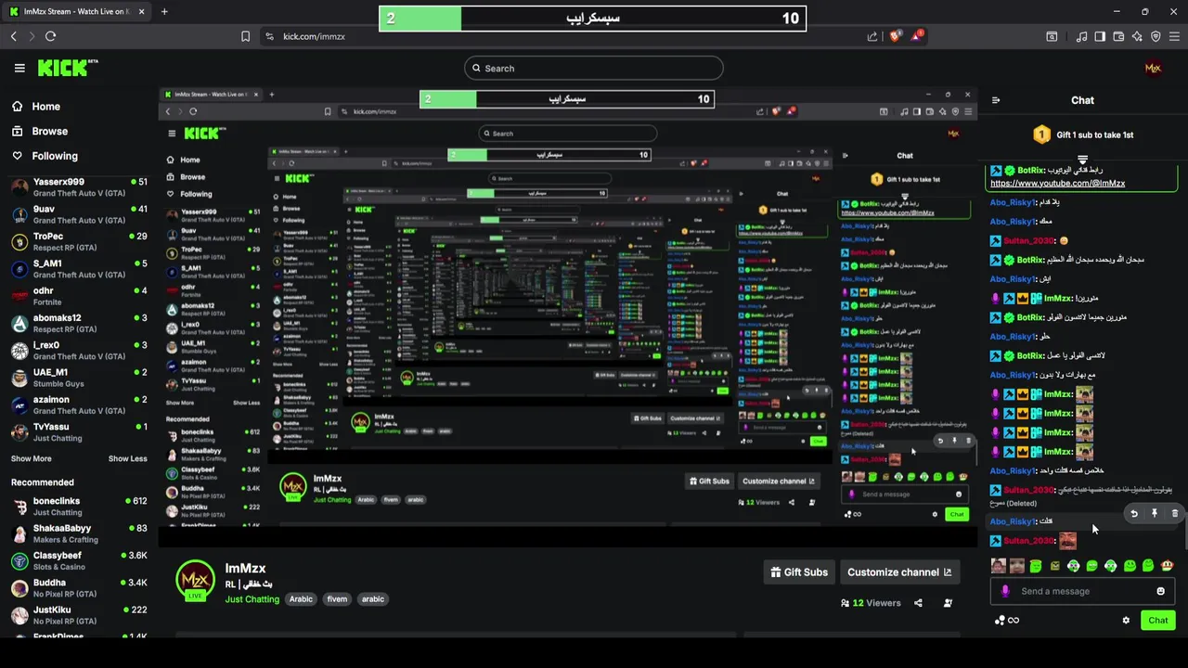Click the ImMzx live channel avatar
This screenshot has height=668, width=1188.
[x=195, y=580]
